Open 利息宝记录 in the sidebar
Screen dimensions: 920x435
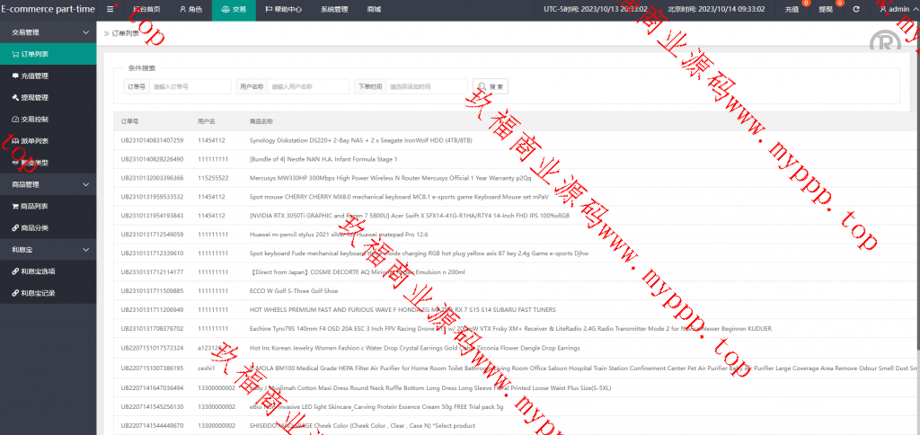39,292
